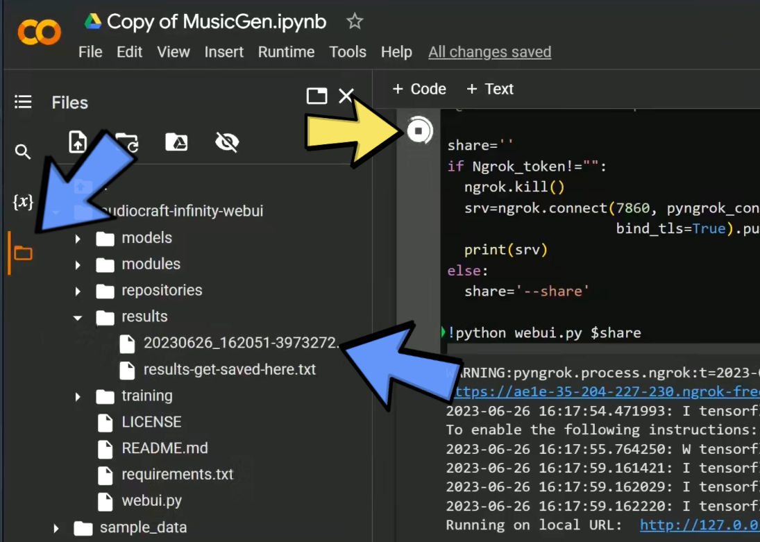The width and height of the screenshot is (760, 542).
Task: Select the results folder name
Action: click(144, 316)
